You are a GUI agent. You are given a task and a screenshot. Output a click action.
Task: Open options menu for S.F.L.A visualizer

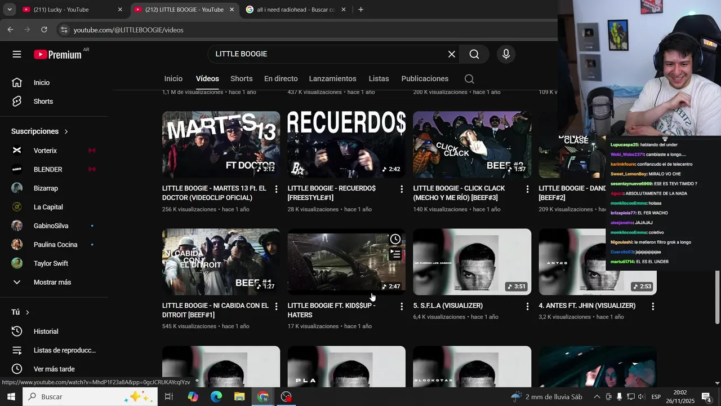[527, 306]
